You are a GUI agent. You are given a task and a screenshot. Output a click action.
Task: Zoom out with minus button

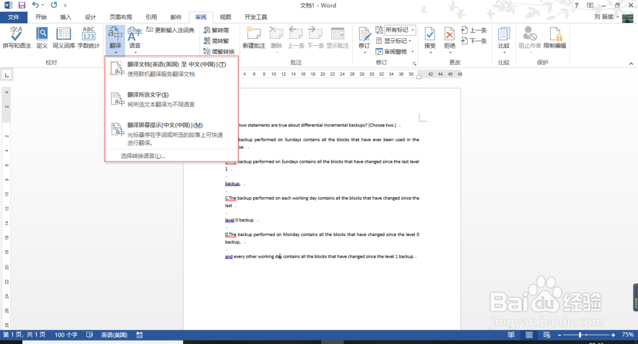[560, 334]
